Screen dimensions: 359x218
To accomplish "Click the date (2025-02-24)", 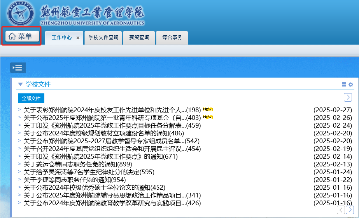I will point(333,126).
